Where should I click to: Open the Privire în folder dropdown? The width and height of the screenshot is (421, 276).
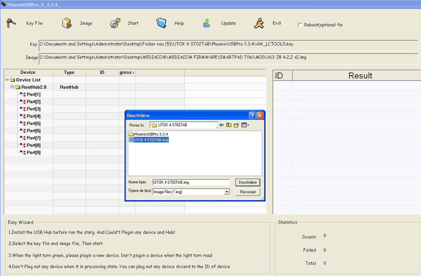(184, 125)
